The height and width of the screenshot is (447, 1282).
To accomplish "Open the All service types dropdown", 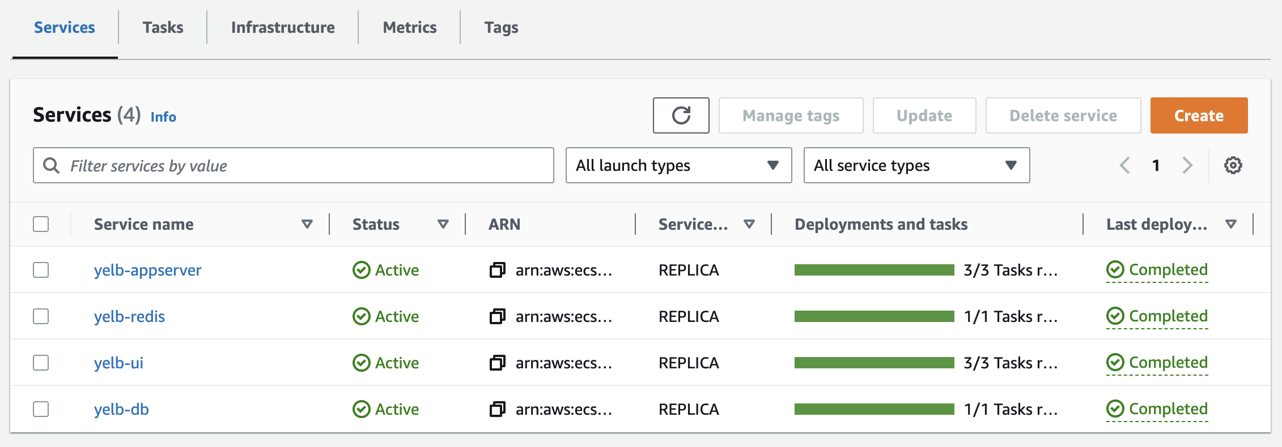I will pyautogui.click(x=916, y=165).
